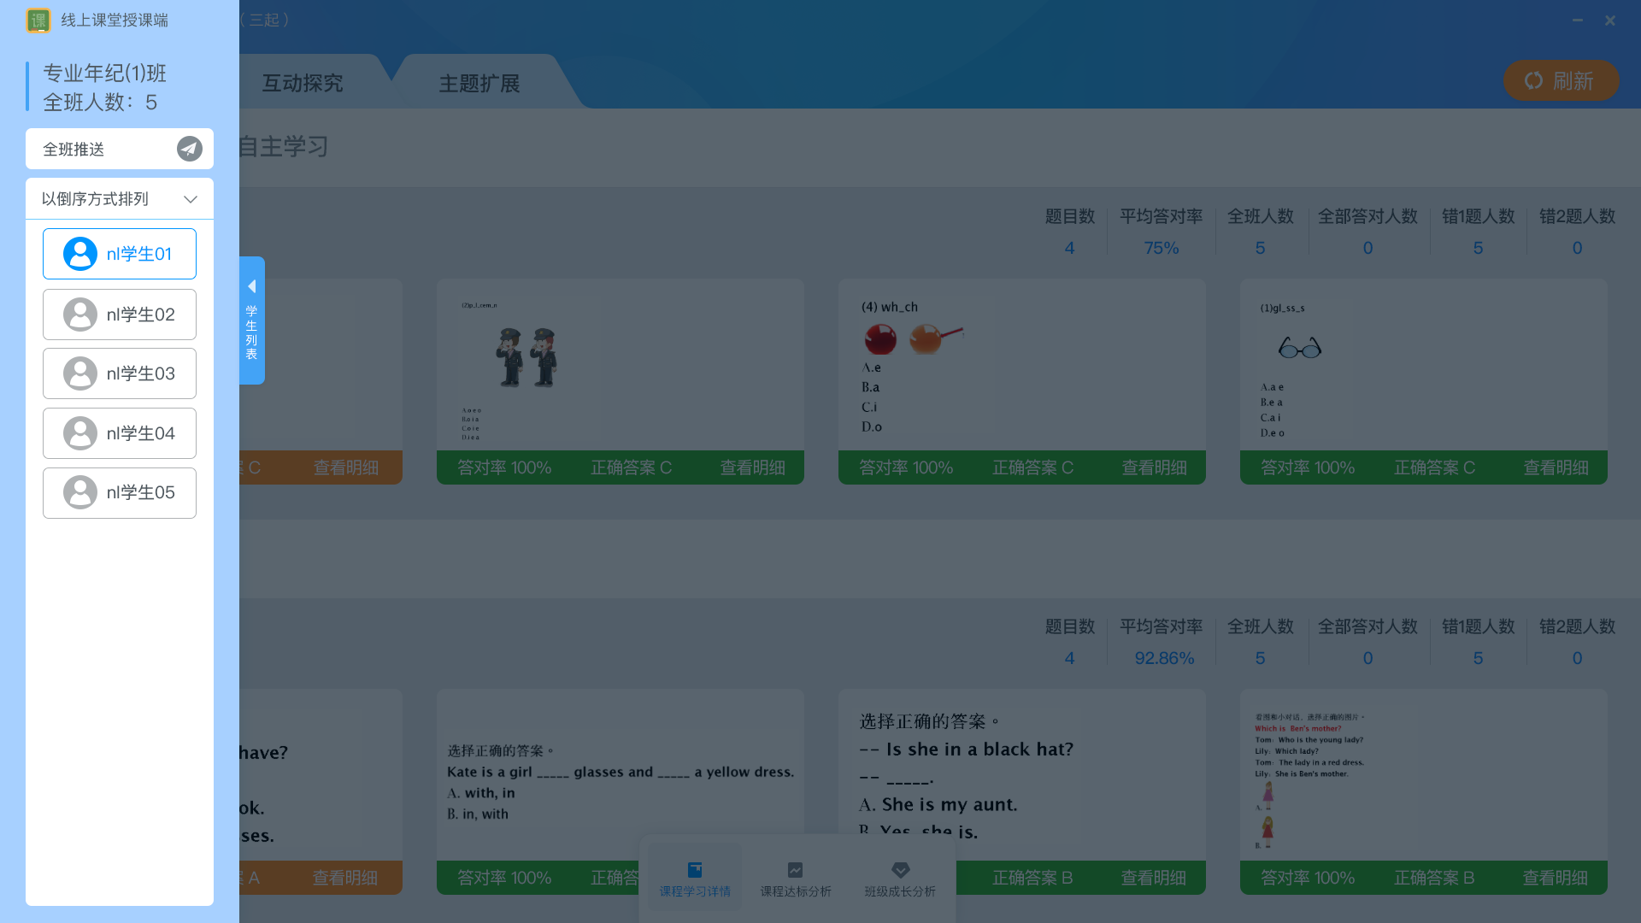Image resolution: width=1641 pixels, height=923 pixels.
Task: Click nl学生02 avatar icon
Action: [80, 315]
